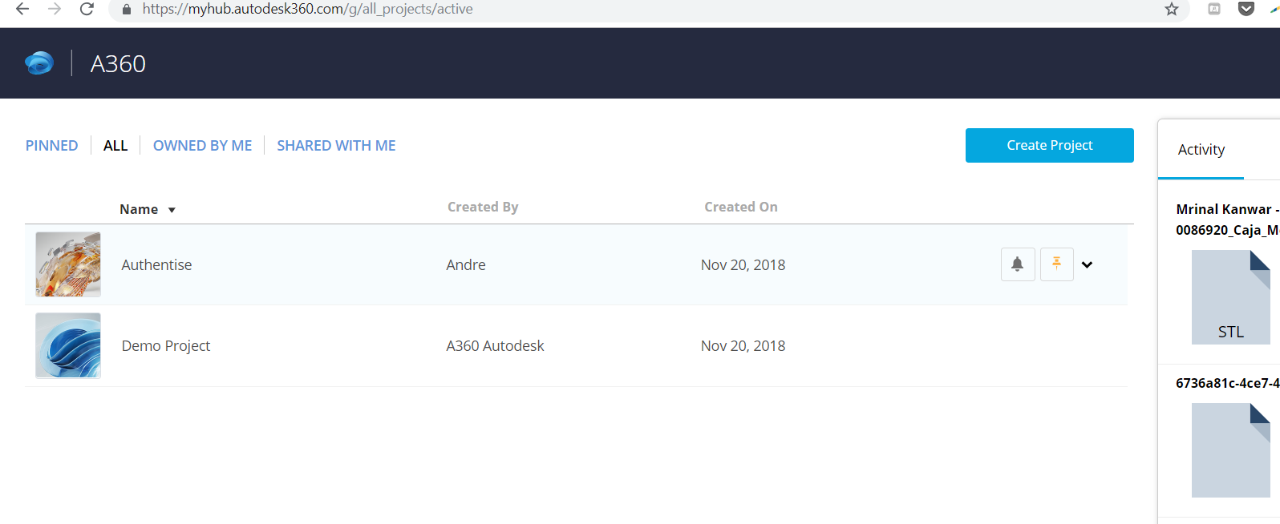Expand the Authentise row options chevron
Screen dimensions: 1280x524
click(1087, 265)
